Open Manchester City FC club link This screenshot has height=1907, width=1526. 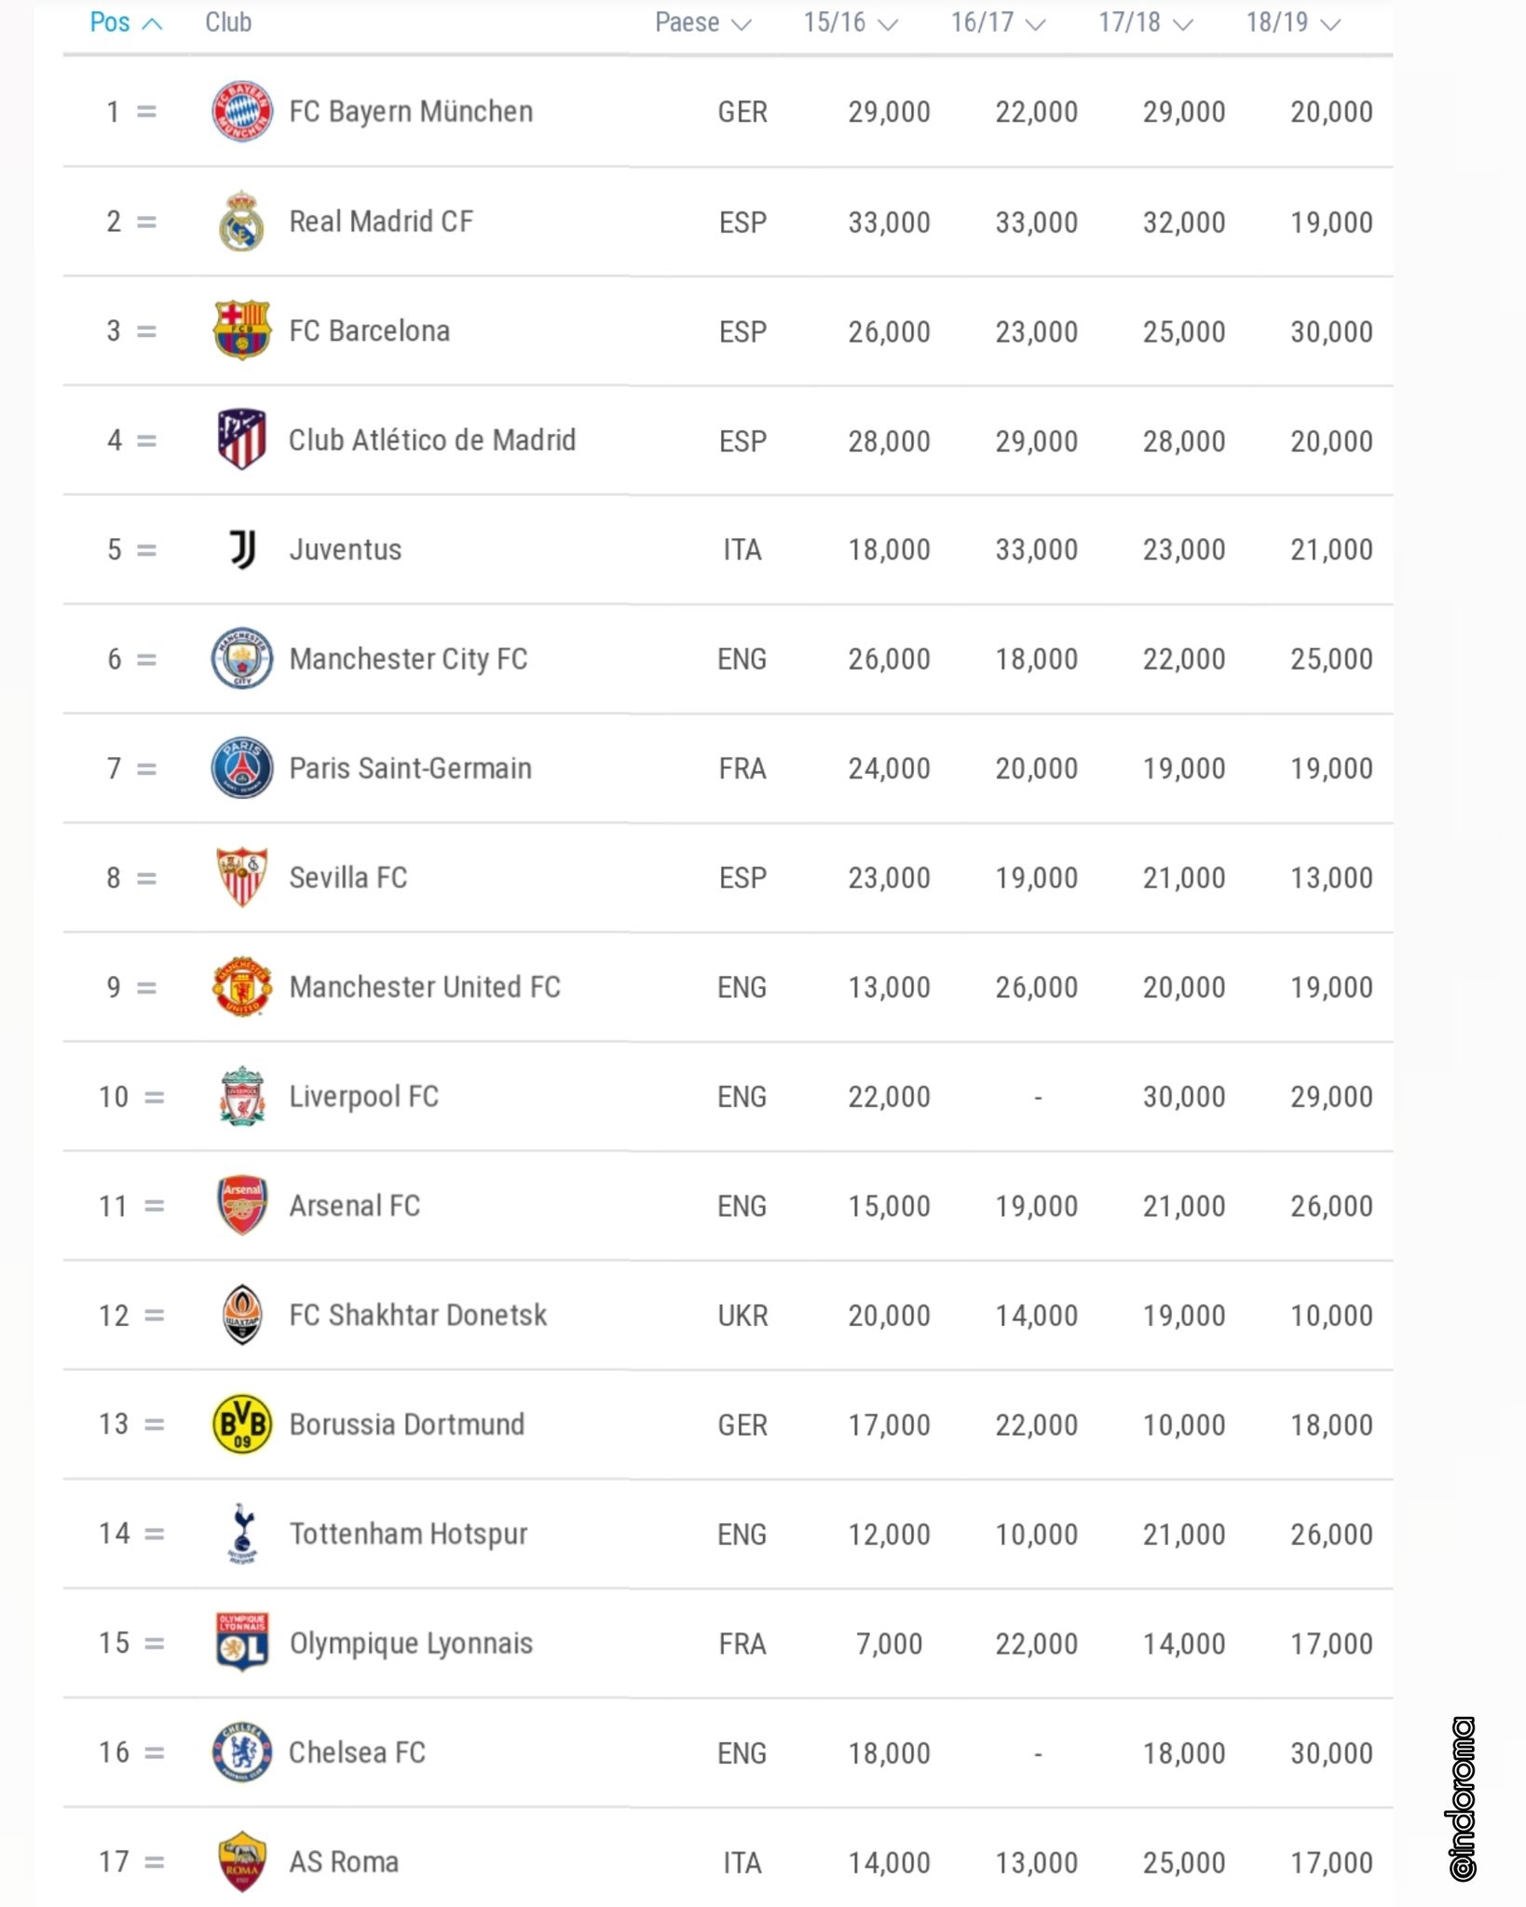click(x=408, y=659)
